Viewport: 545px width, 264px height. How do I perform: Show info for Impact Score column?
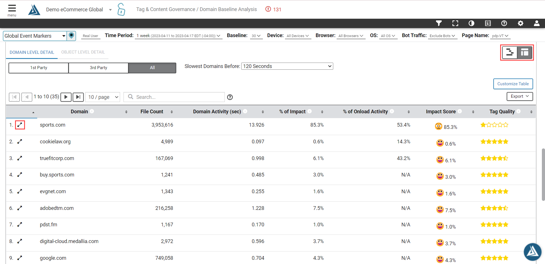pos(460,111)
